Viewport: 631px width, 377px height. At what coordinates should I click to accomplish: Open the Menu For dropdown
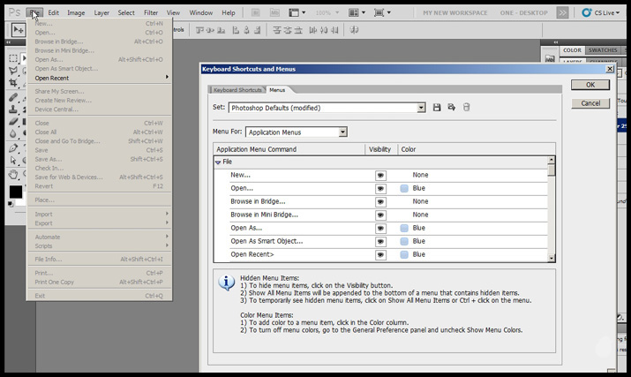pos(342,132)
